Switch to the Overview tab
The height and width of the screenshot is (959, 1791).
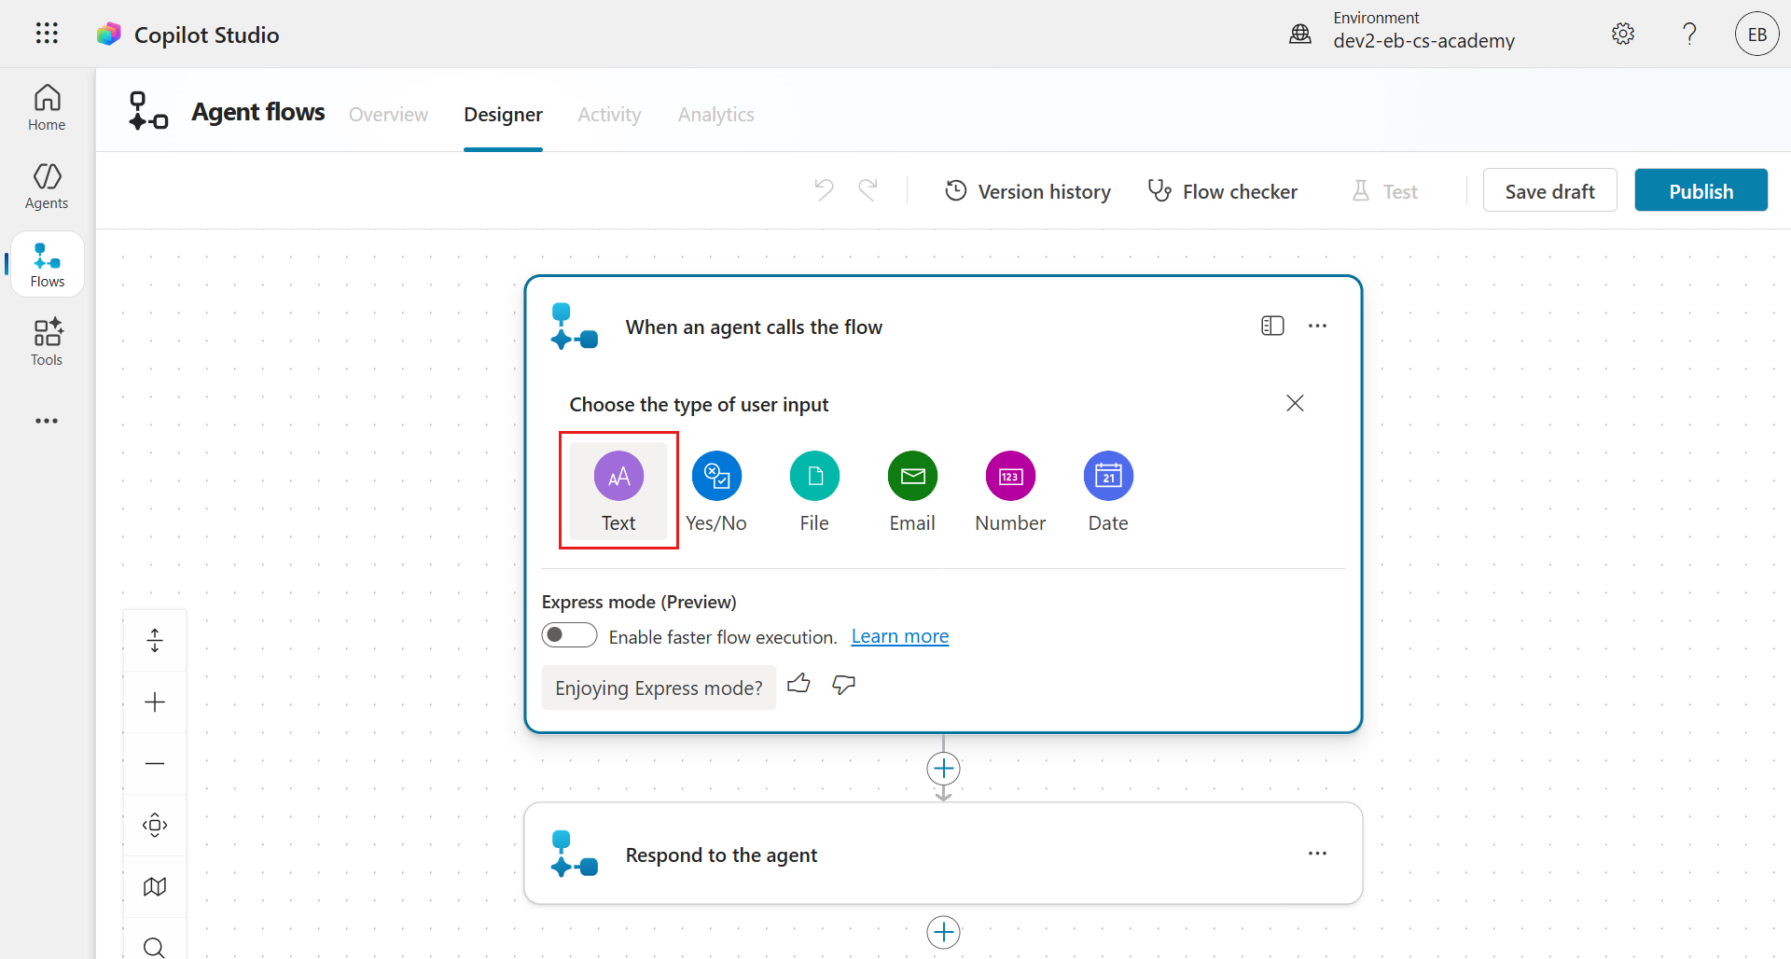[x=388, y=115]
